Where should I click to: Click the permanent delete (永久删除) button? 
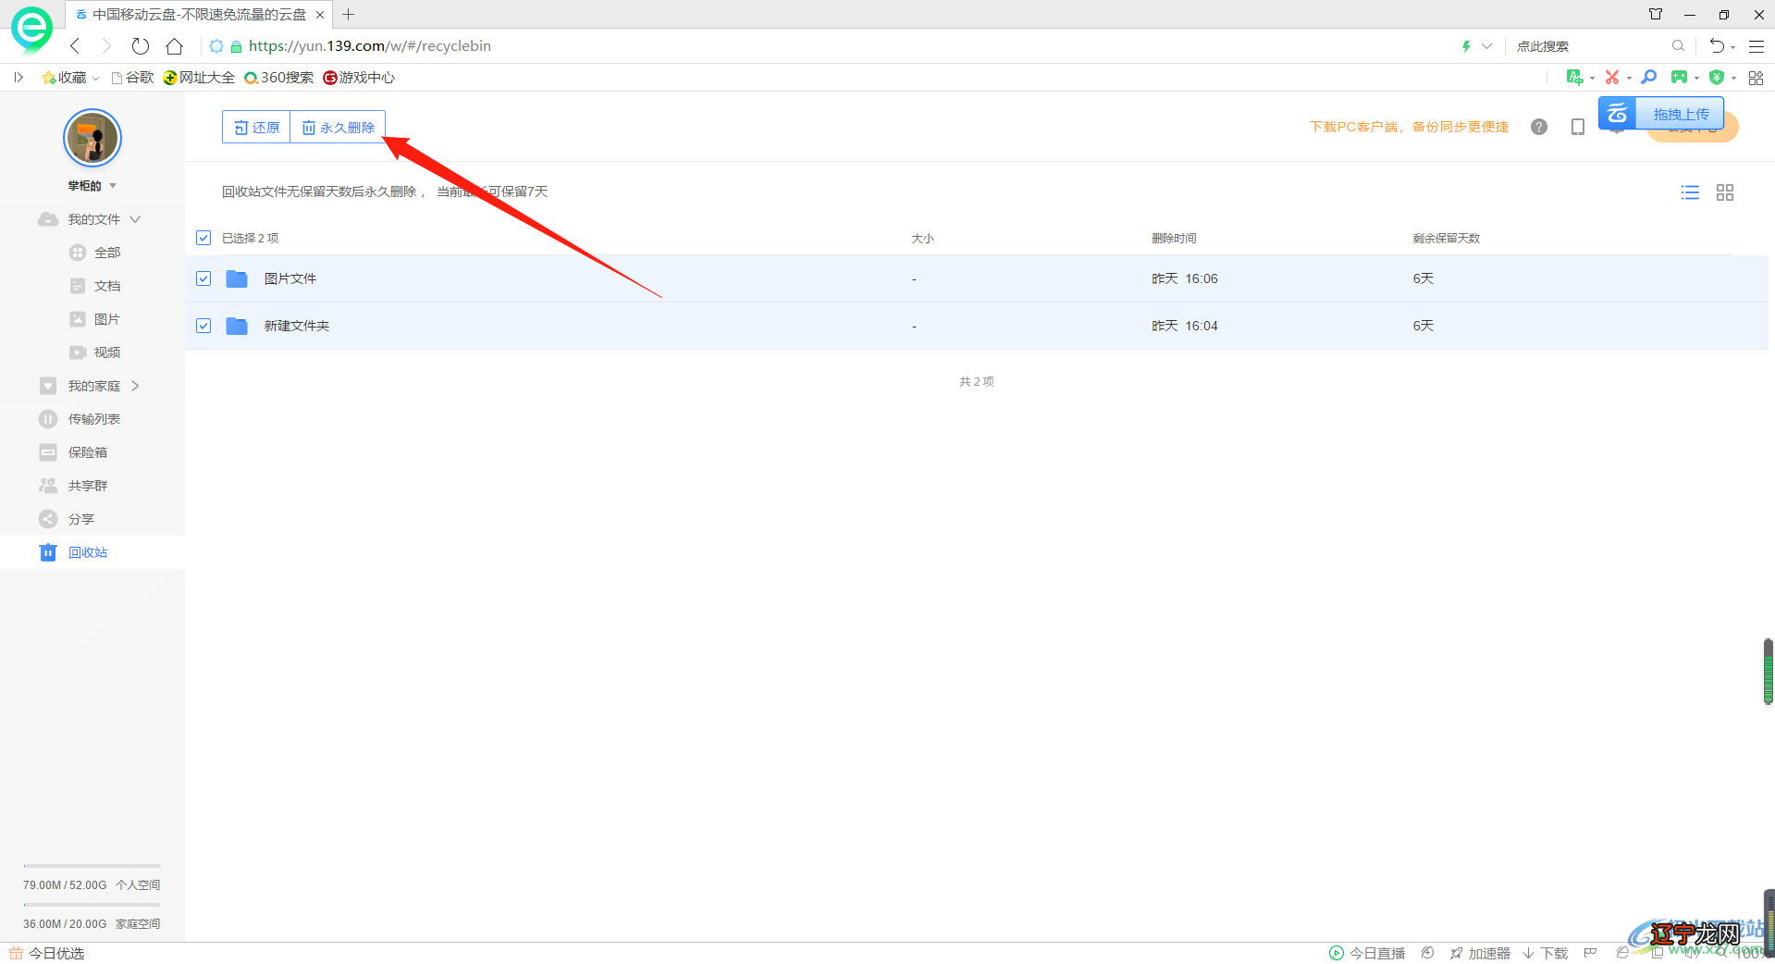(339, 128)
